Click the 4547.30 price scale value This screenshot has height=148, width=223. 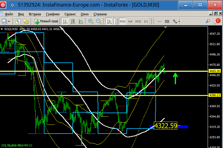point(215,34)
